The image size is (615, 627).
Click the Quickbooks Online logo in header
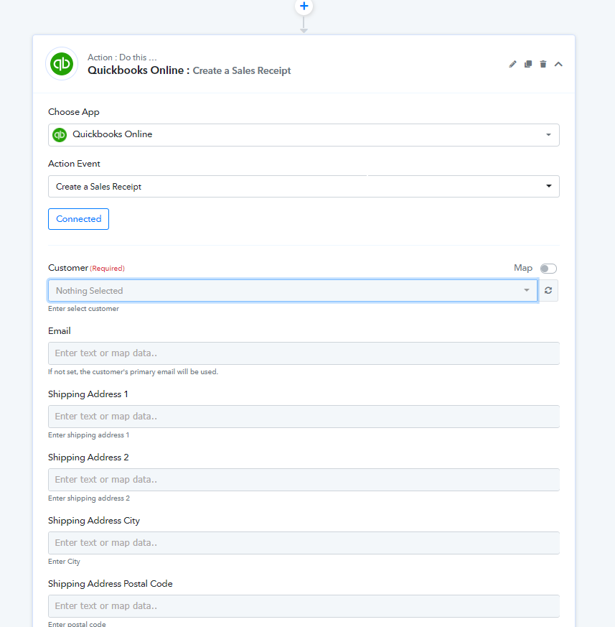click(62, 64)
